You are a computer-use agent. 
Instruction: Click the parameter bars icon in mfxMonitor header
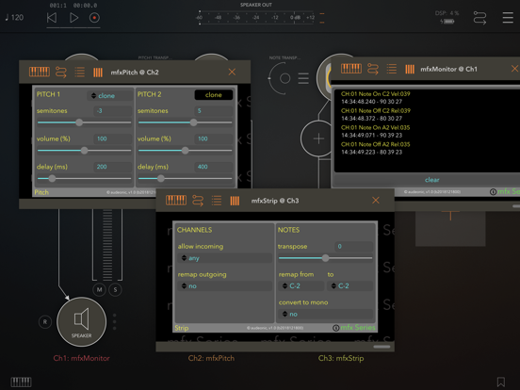click(x=410, y=69)
